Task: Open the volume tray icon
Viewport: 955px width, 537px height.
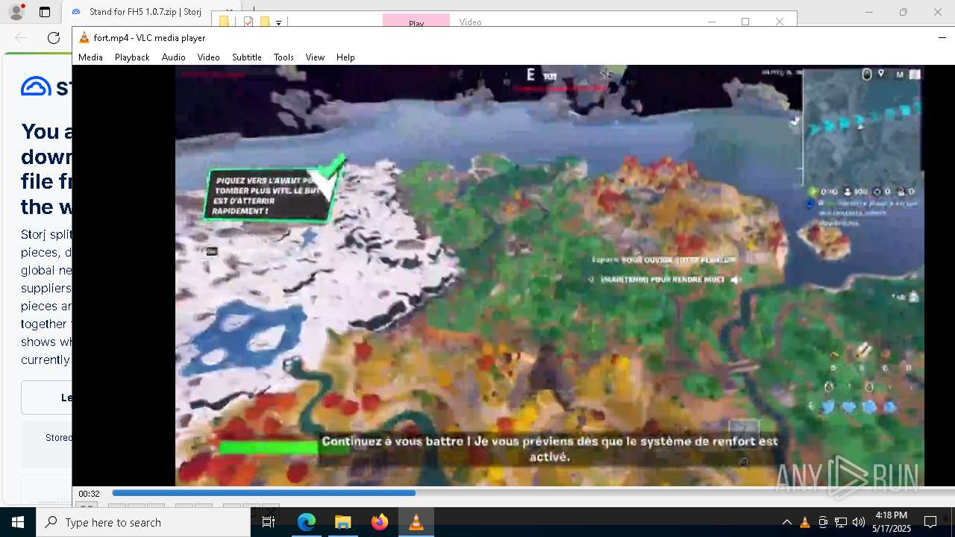Action: click(859, 522)
